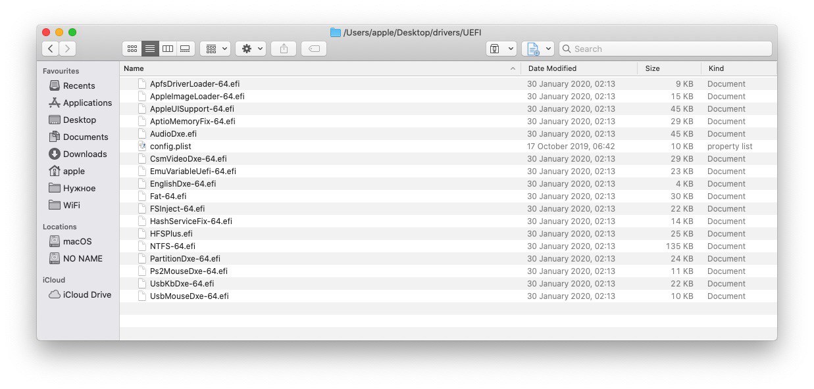Click the Share toolbar button
Viewport: 814px width, 389px height.
pyautogui.click(x=284, y=49)
